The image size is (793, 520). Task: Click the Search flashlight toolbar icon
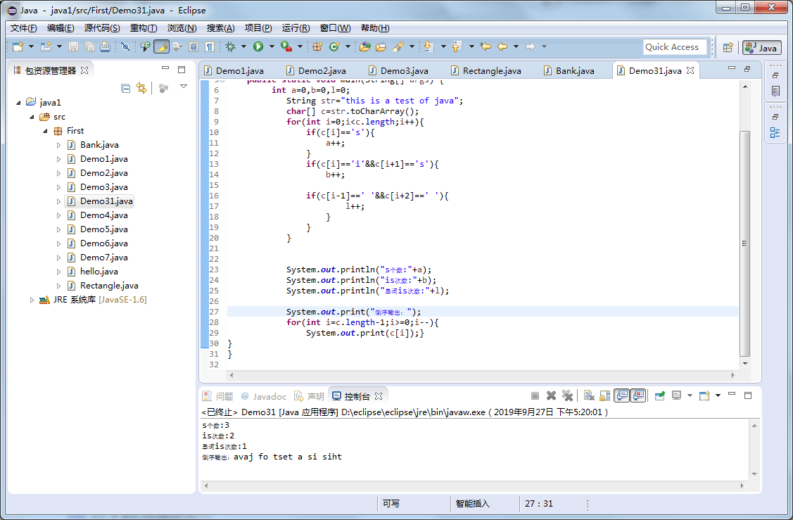coord(398,47)
